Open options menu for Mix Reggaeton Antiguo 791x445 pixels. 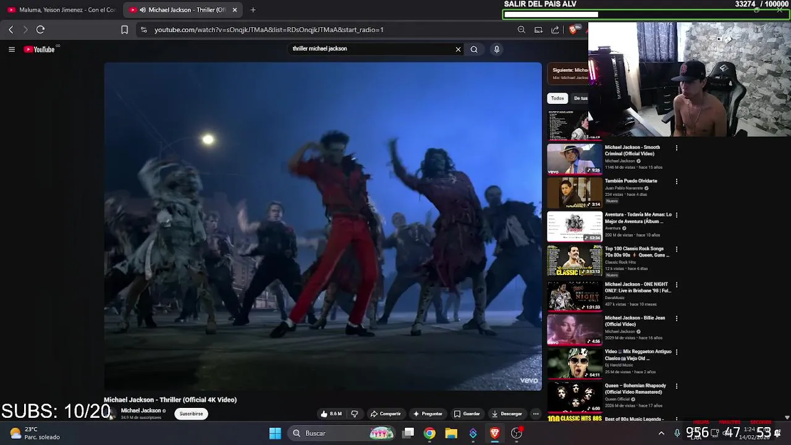click(677, 352)
